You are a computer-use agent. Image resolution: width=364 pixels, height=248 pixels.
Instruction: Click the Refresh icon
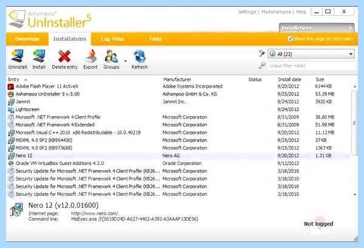(140, 56)
